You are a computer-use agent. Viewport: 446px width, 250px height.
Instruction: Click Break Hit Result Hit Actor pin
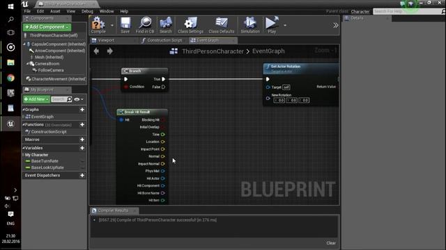(x=162, y=178)
